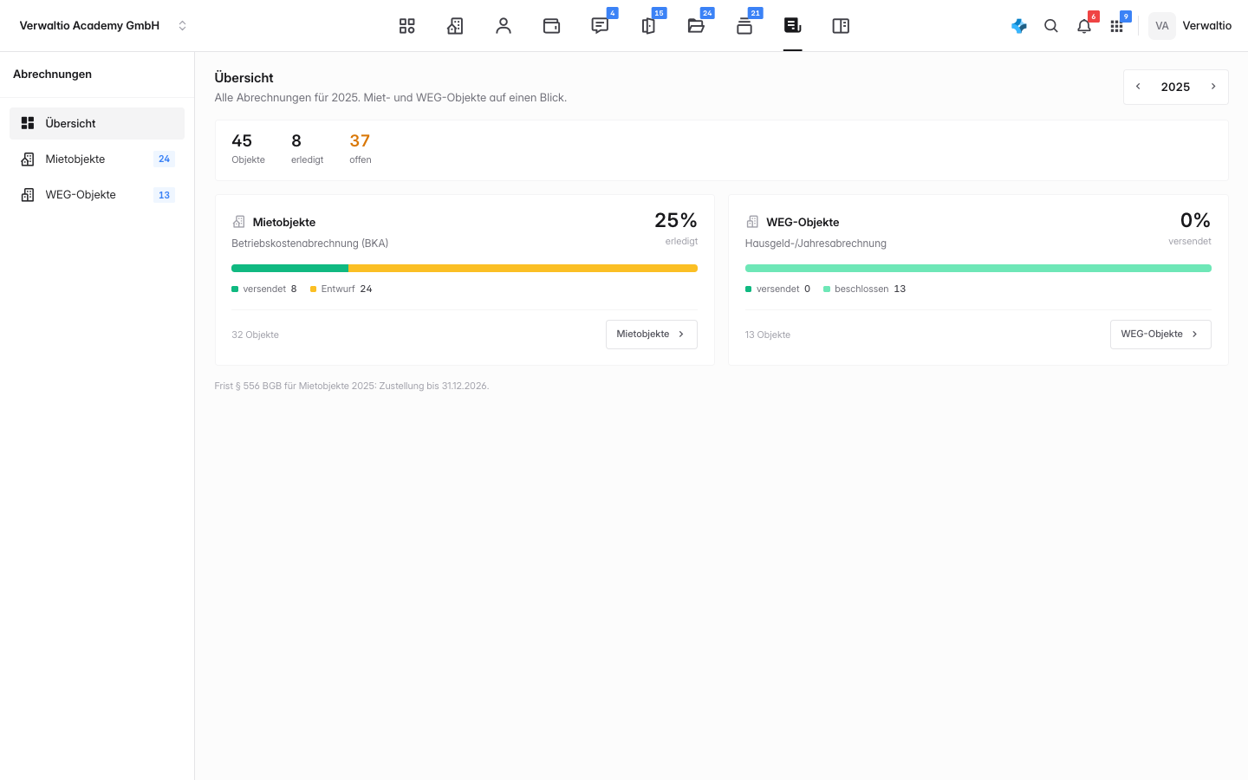Click the WEG-Objekte button in the card

coord(1160,335)
